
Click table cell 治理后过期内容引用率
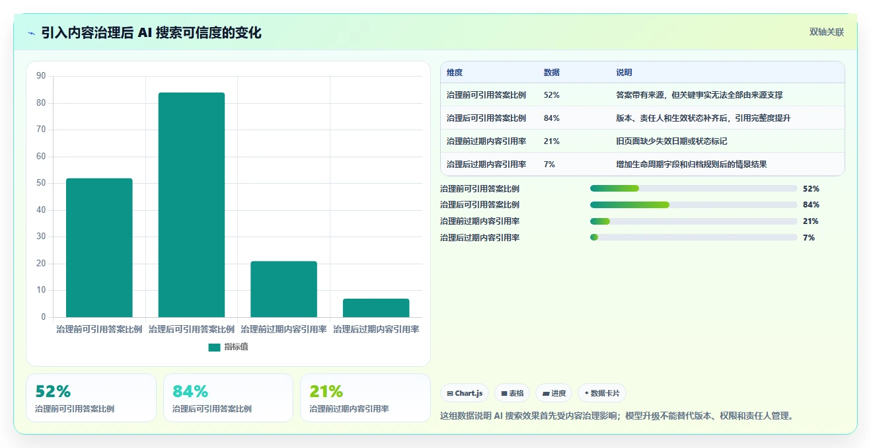(486, 165)
